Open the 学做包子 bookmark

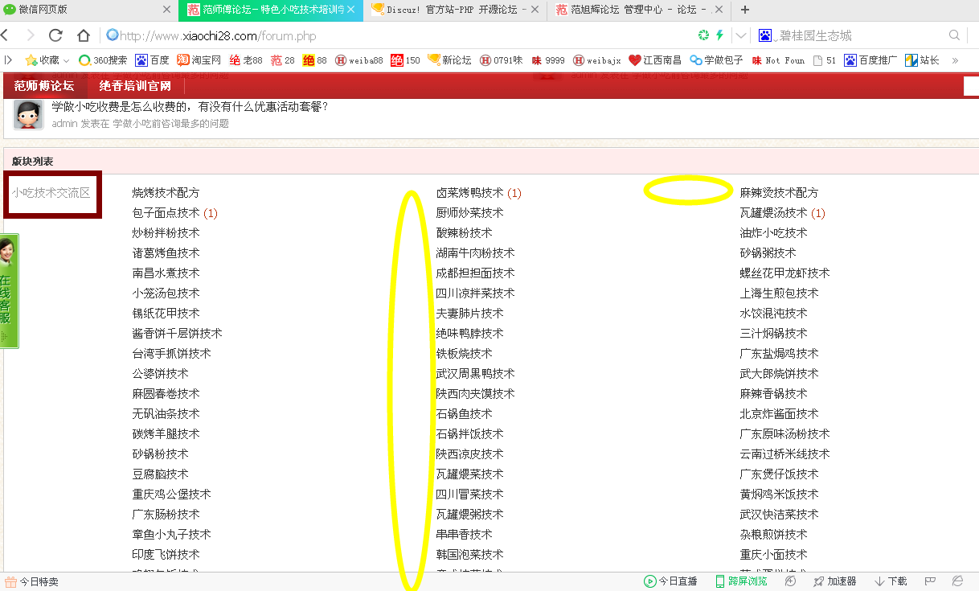pos(716,60)
